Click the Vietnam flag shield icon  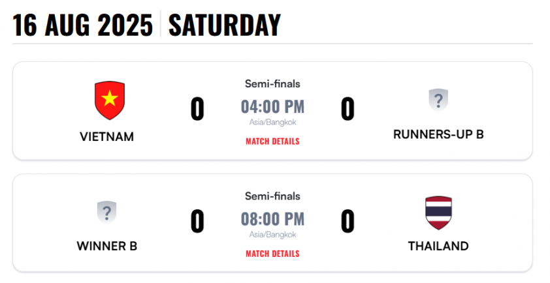coord(110,100)
